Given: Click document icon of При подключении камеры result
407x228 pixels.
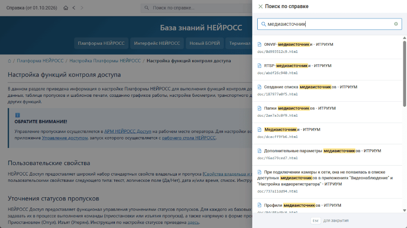Looking at the screenshot, I should pos(259,172).
